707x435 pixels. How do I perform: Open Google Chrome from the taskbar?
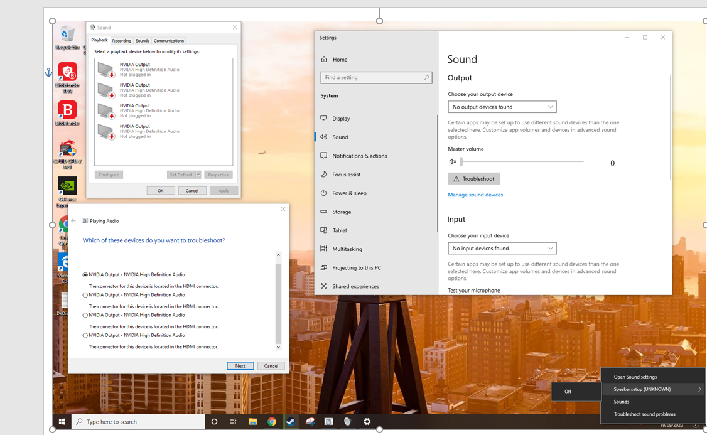[x=271, y=421]
